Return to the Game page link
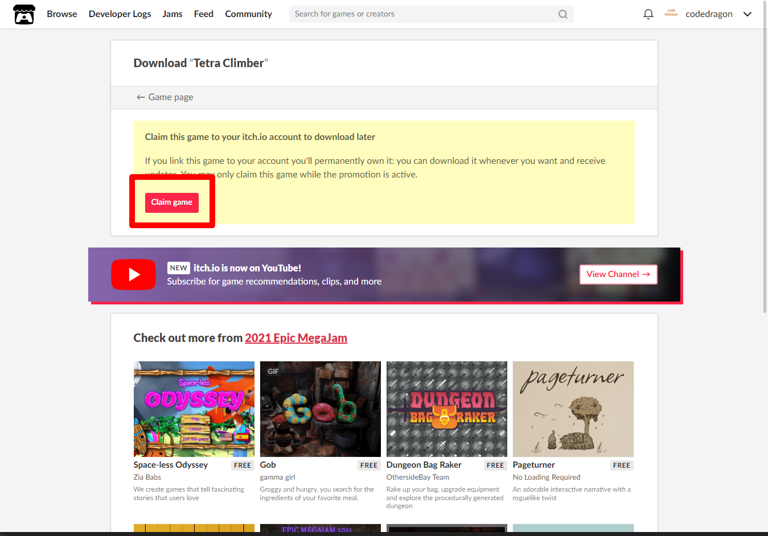The height and width of the screenshot is (536, 768). click(165, 97)
